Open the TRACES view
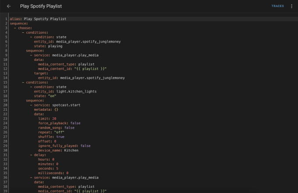 277,6
